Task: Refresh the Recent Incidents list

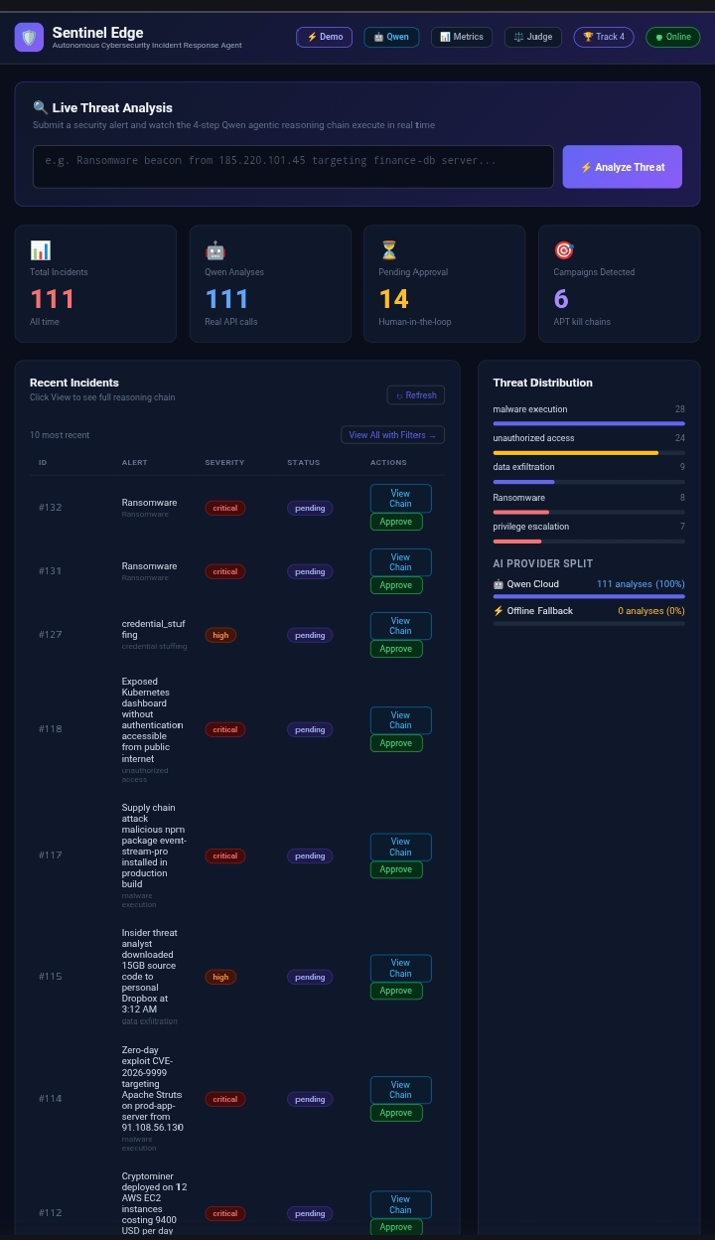Action: pyautogui.click(x=416, y=395)
